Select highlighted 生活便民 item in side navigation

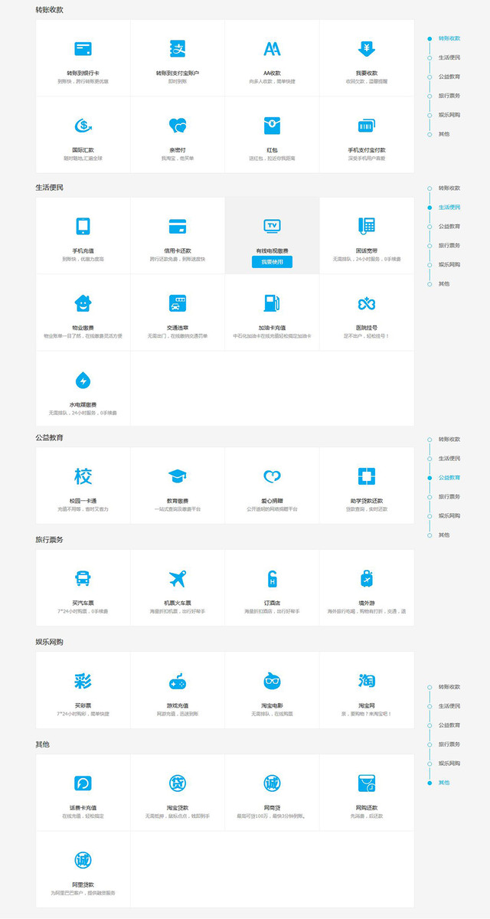point(449,208)
